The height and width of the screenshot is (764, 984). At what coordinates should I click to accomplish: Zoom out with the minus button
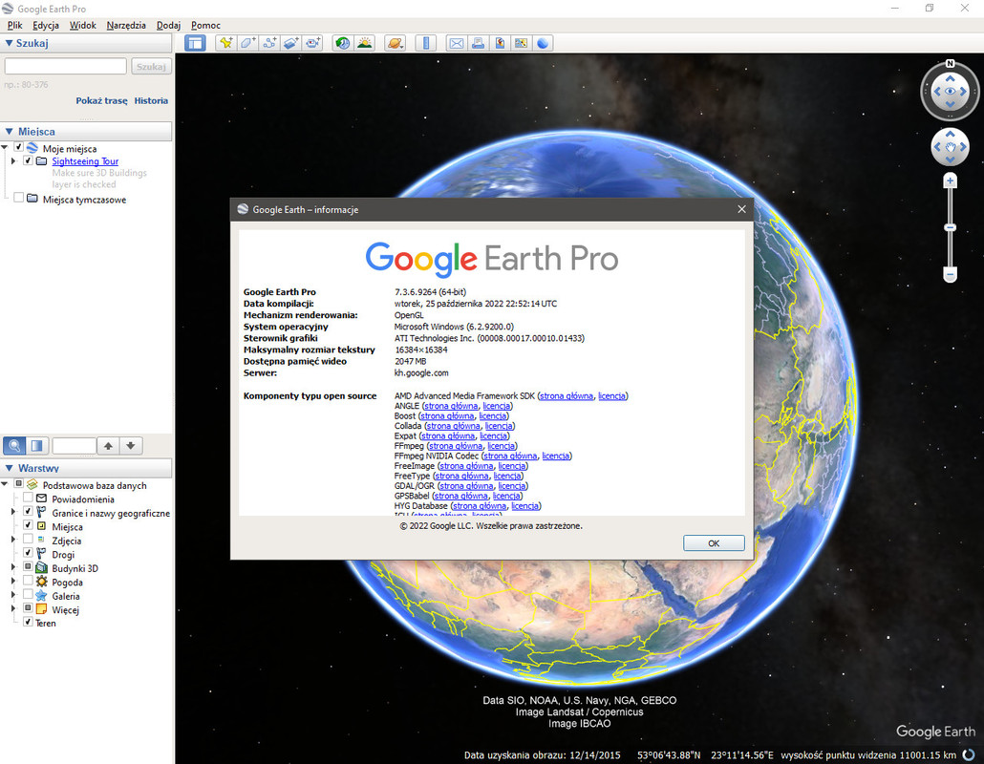951,275
